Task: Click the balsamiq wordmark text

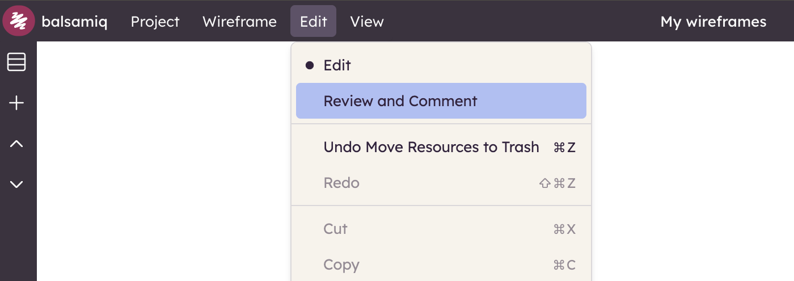Action: pos(74,22)
